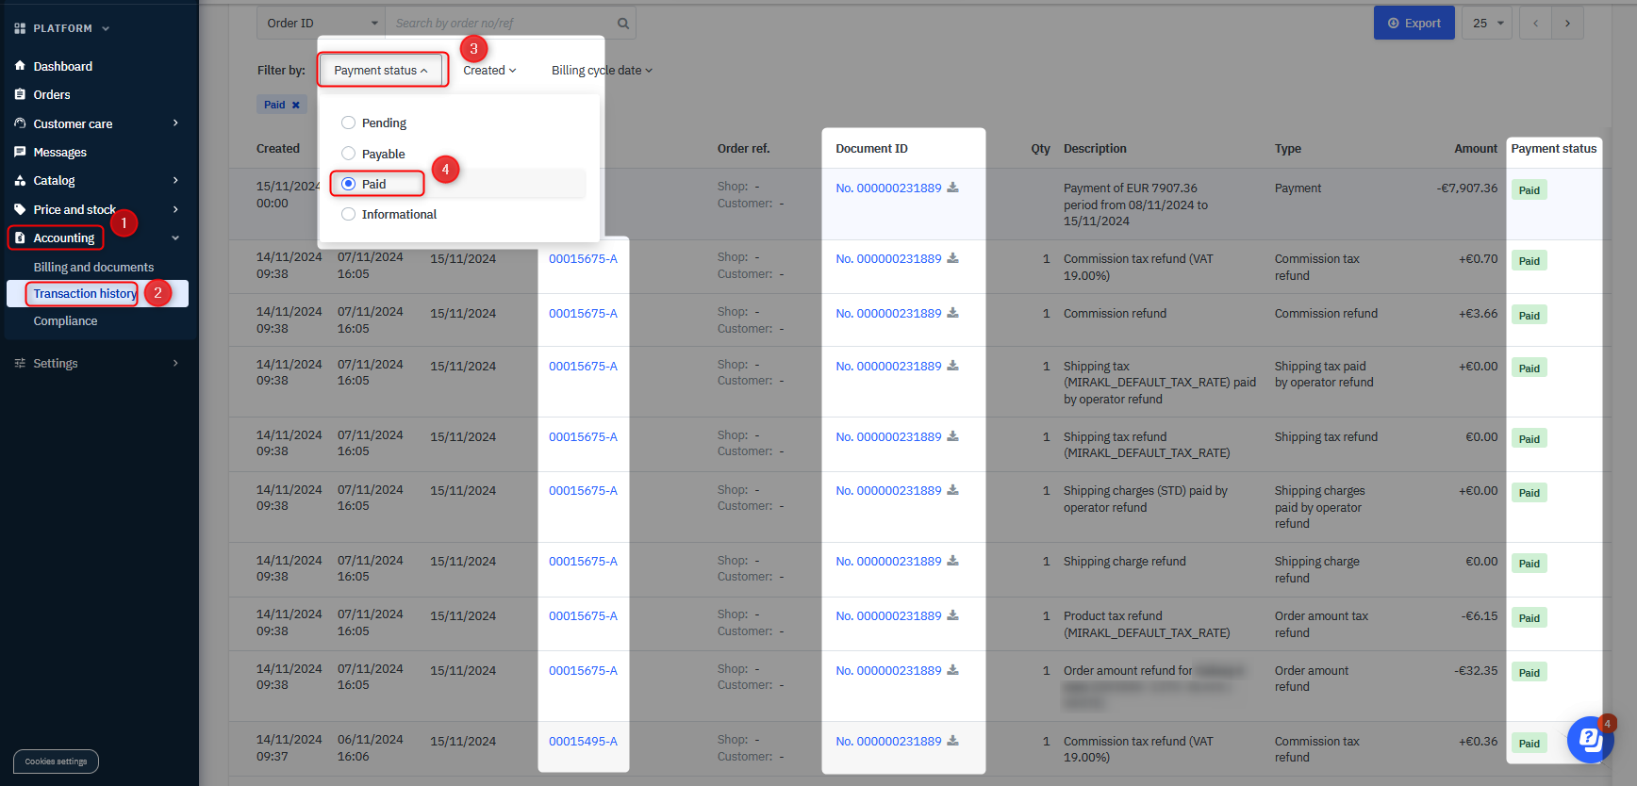Click the Catalog icon in sidebar

pos(20,180)
